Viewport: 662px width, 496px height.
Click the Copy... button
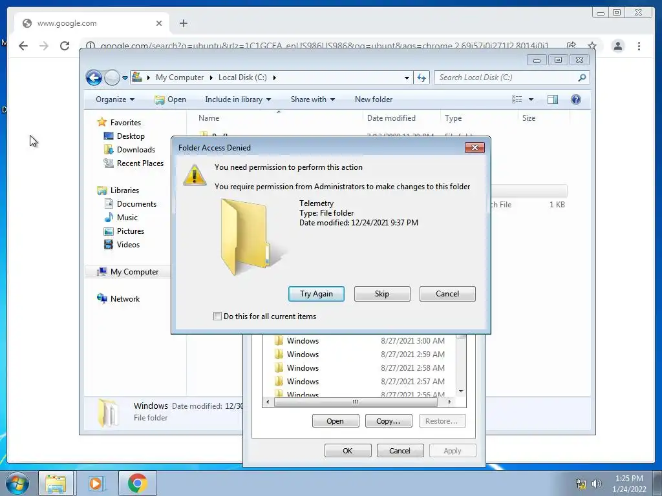[x=389, y=421]
